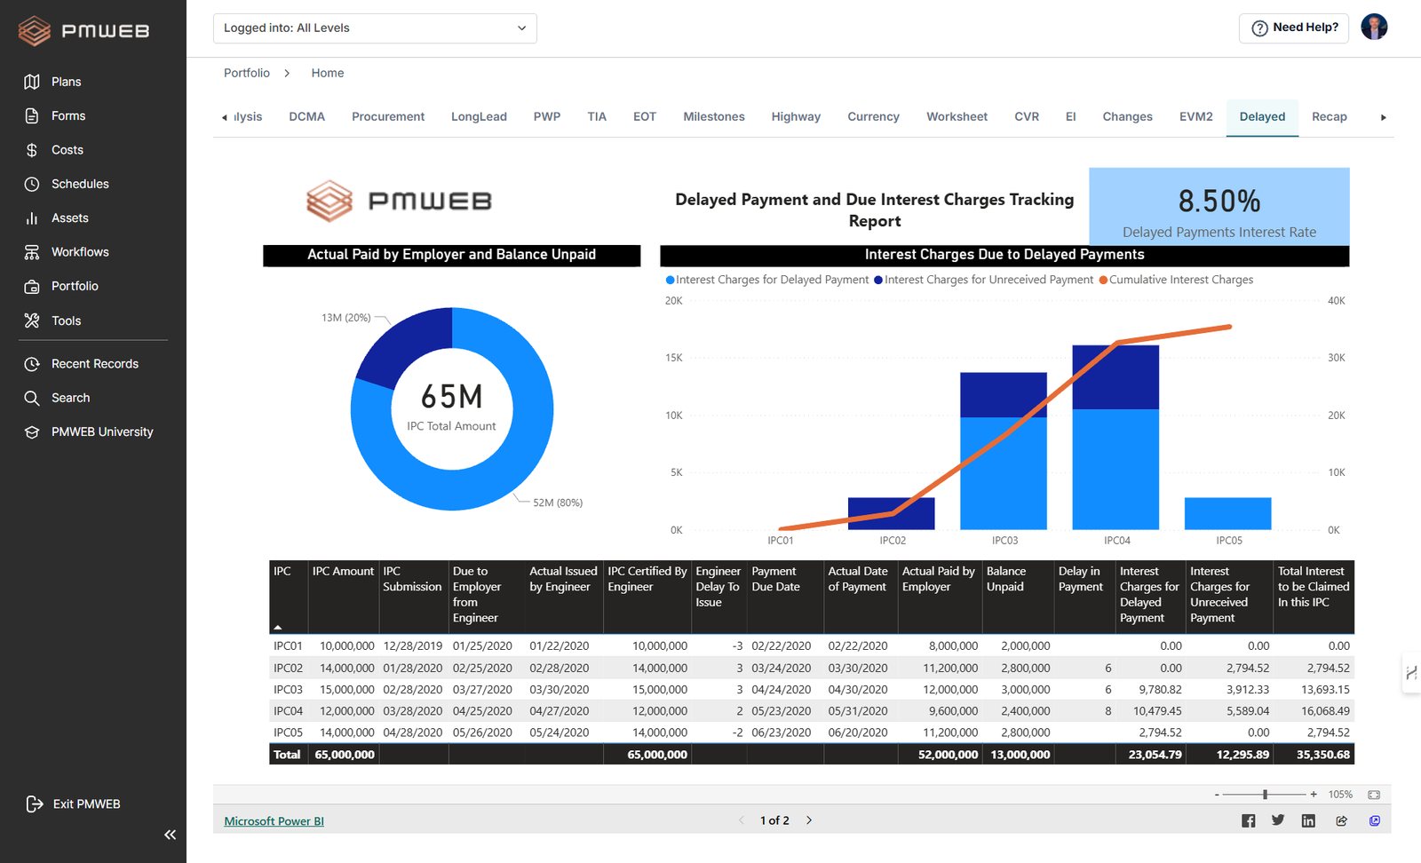Collapse the sidebar with double-chevron icon
The image size is (1421, 863).
point(170,835)
